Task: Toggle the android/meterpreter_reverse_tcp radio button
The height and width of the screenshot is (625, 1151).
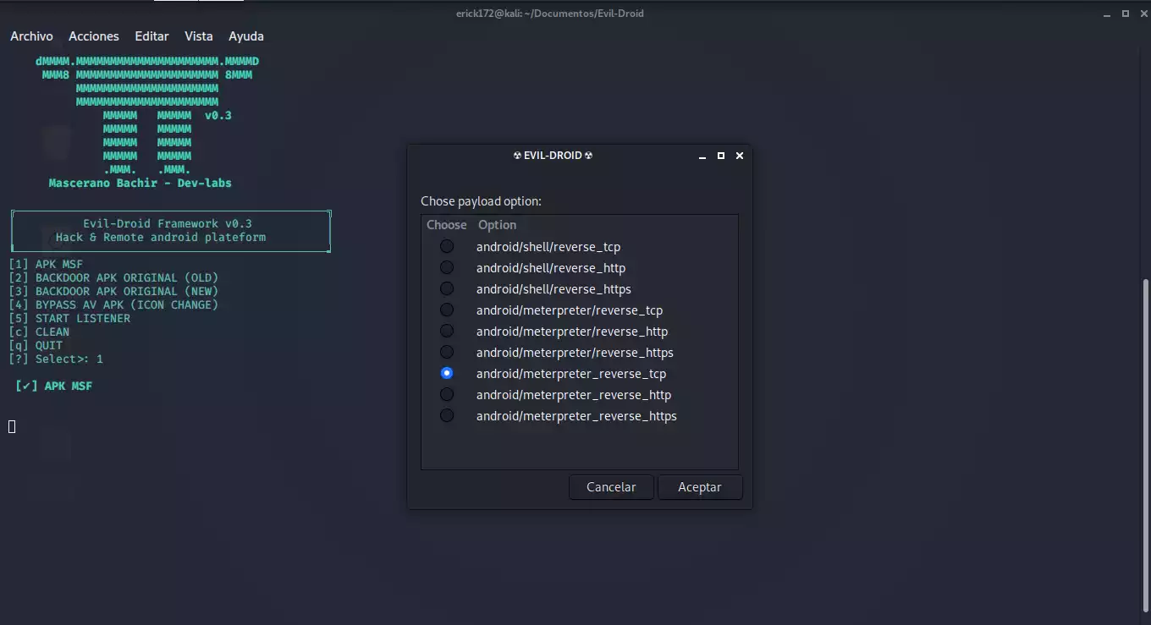Action: (447, 373)
